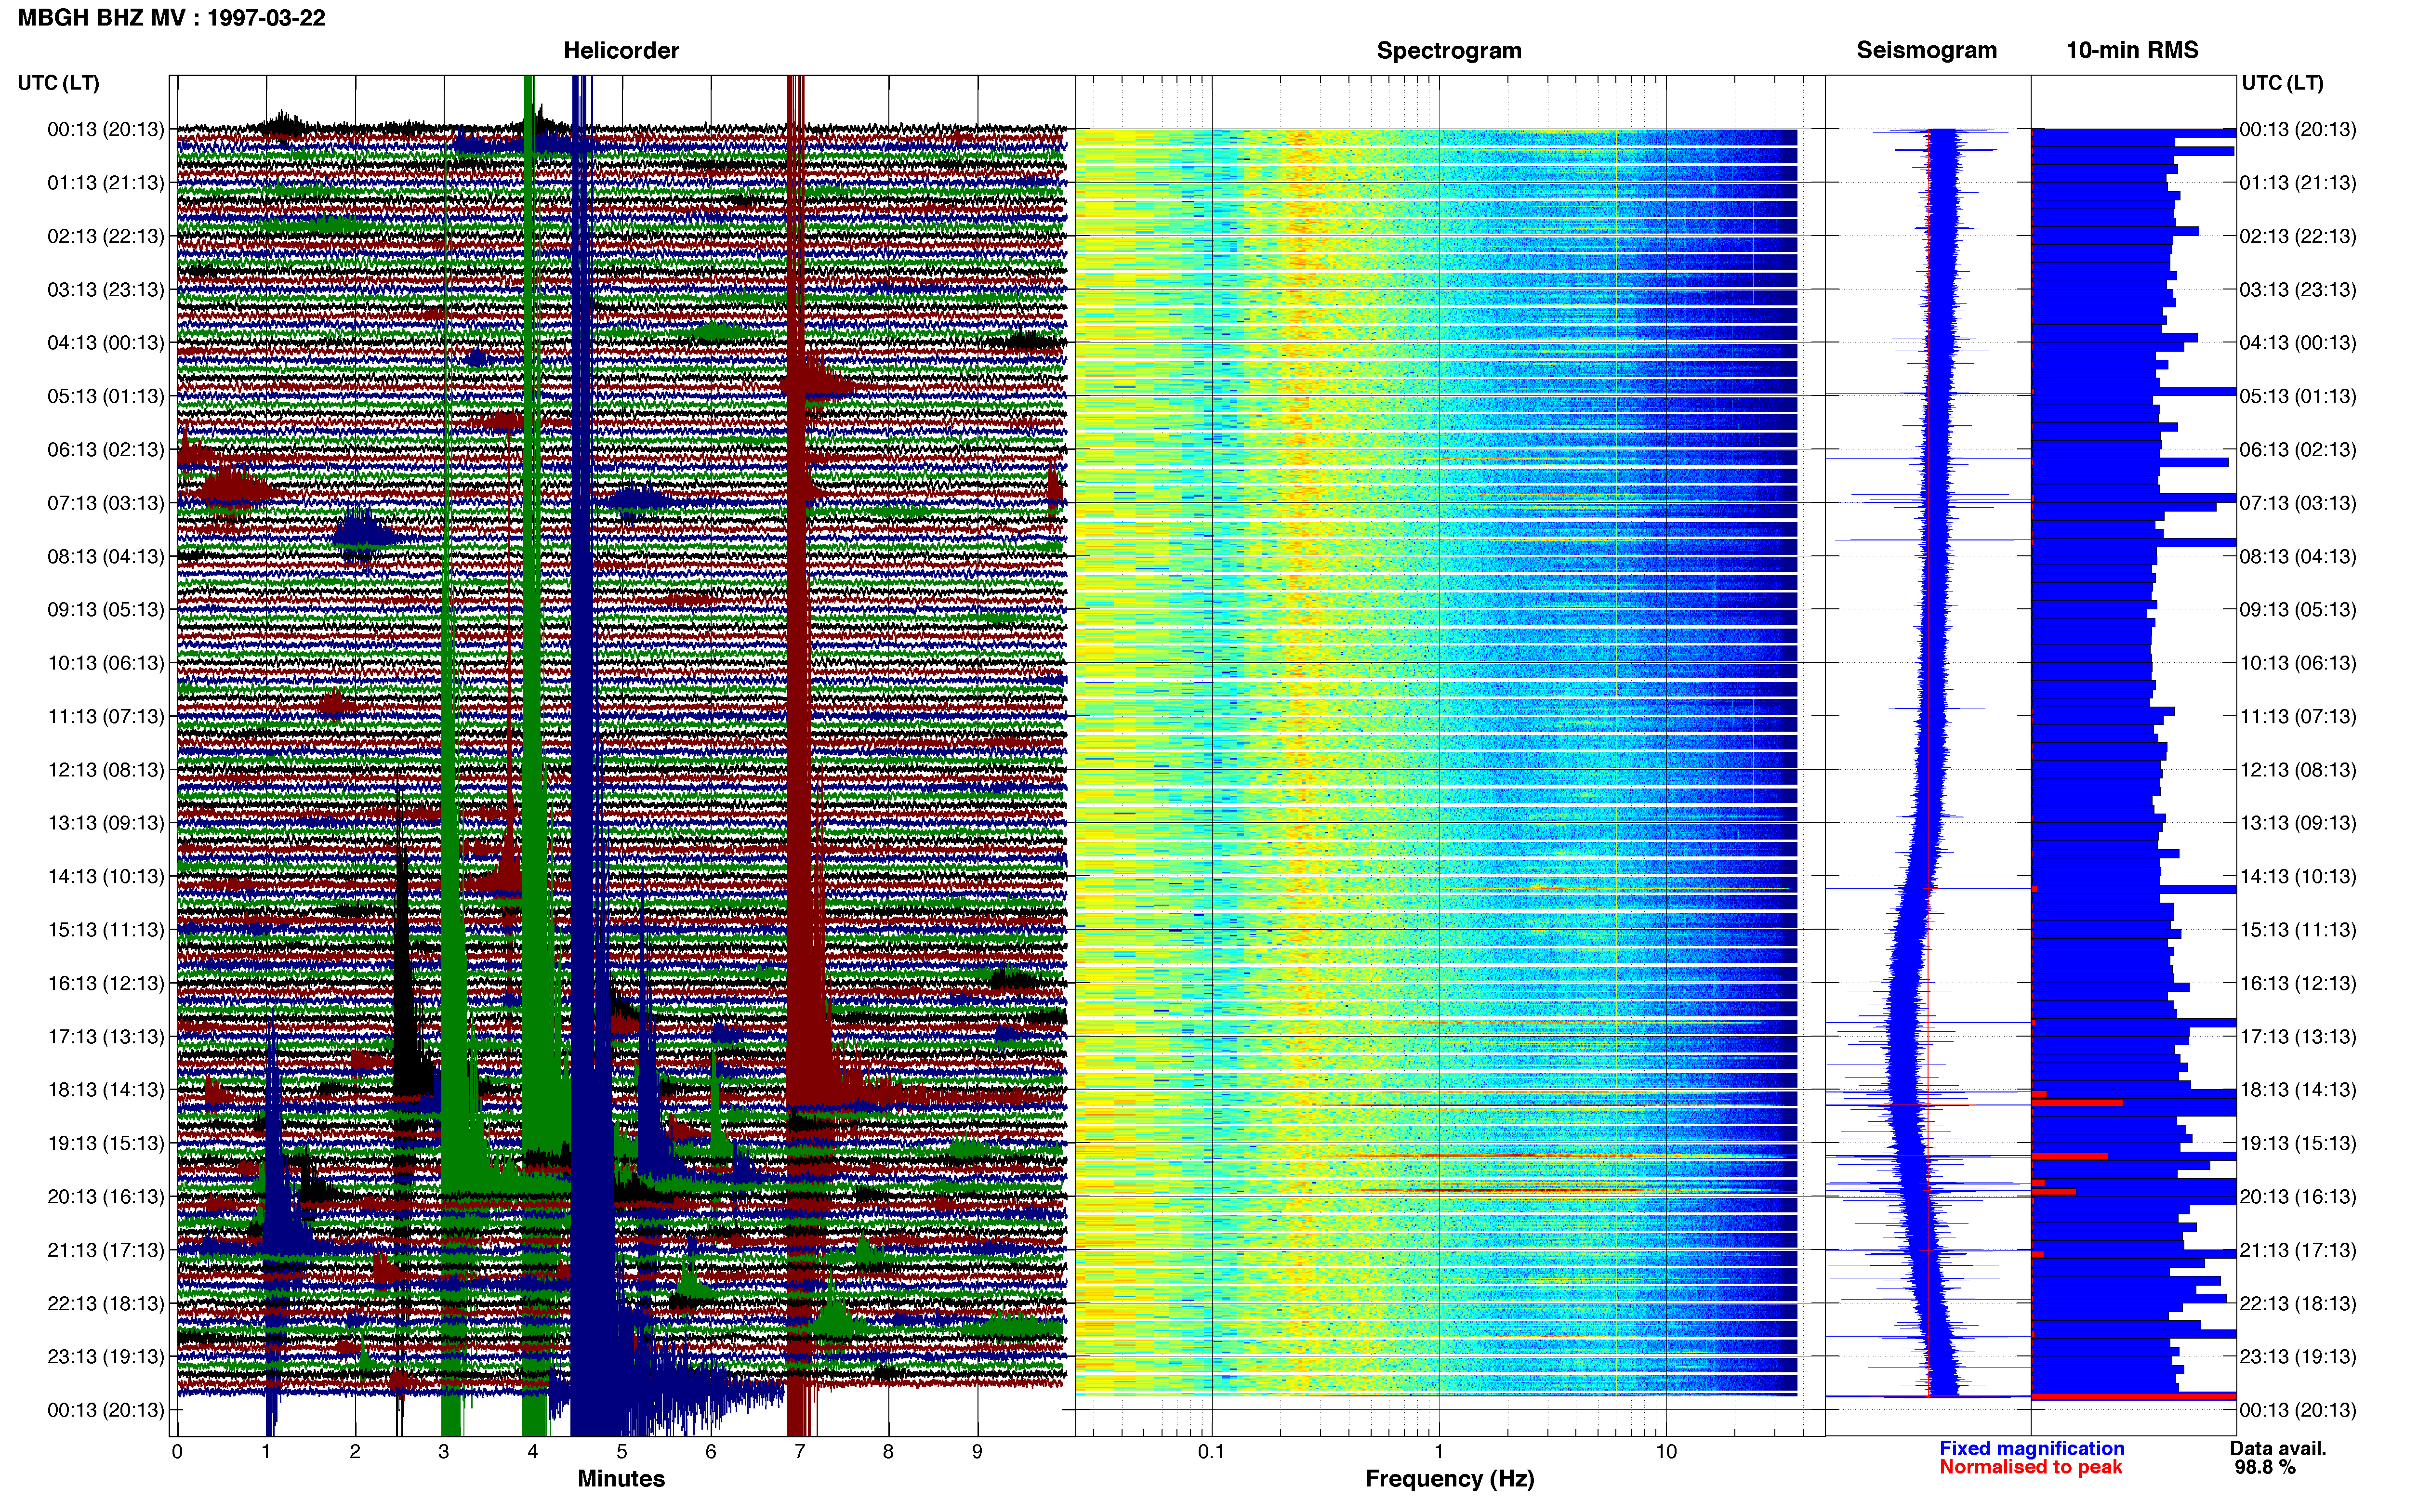This screenshot has height=1512, width=2418.
Task: Click the right 'UTC (LT)' axis label
Action: pyautogui.click(x=2282, y=82)
